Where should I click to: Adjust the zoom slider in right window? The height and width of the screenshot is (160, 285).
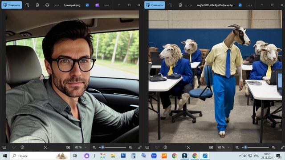[x=255, y=147]
